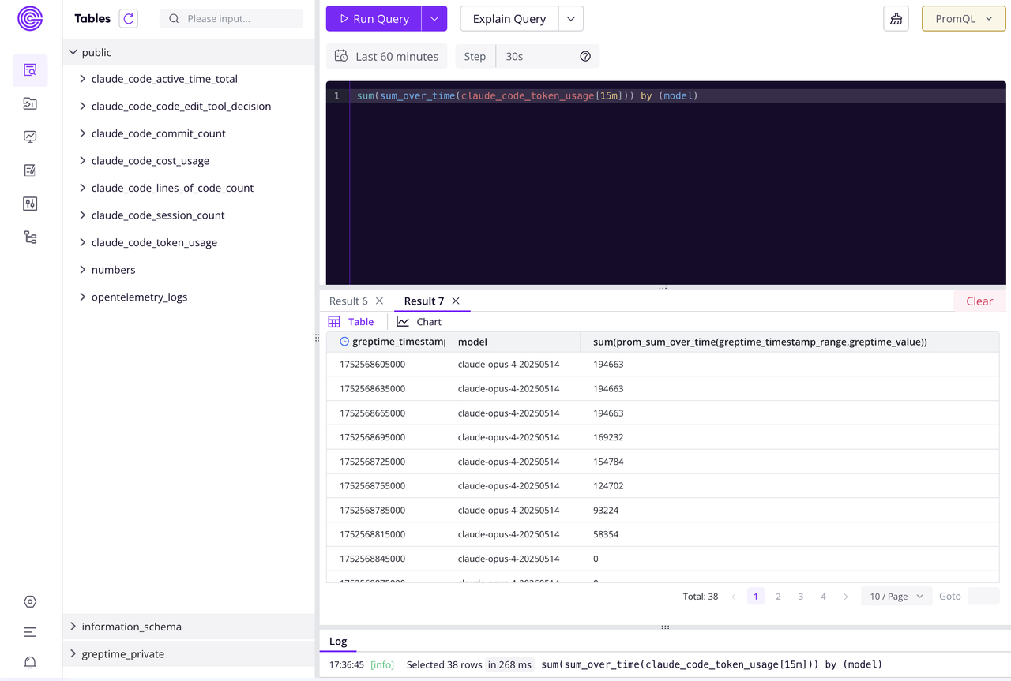Click the clear code broom icon

coord(896,19)
